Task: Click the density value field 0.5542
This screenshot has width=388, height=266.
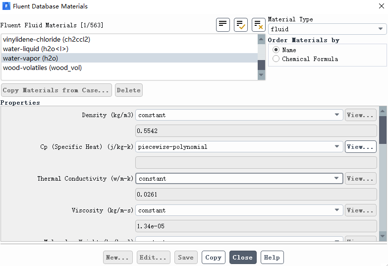Action: click(256, 131)
